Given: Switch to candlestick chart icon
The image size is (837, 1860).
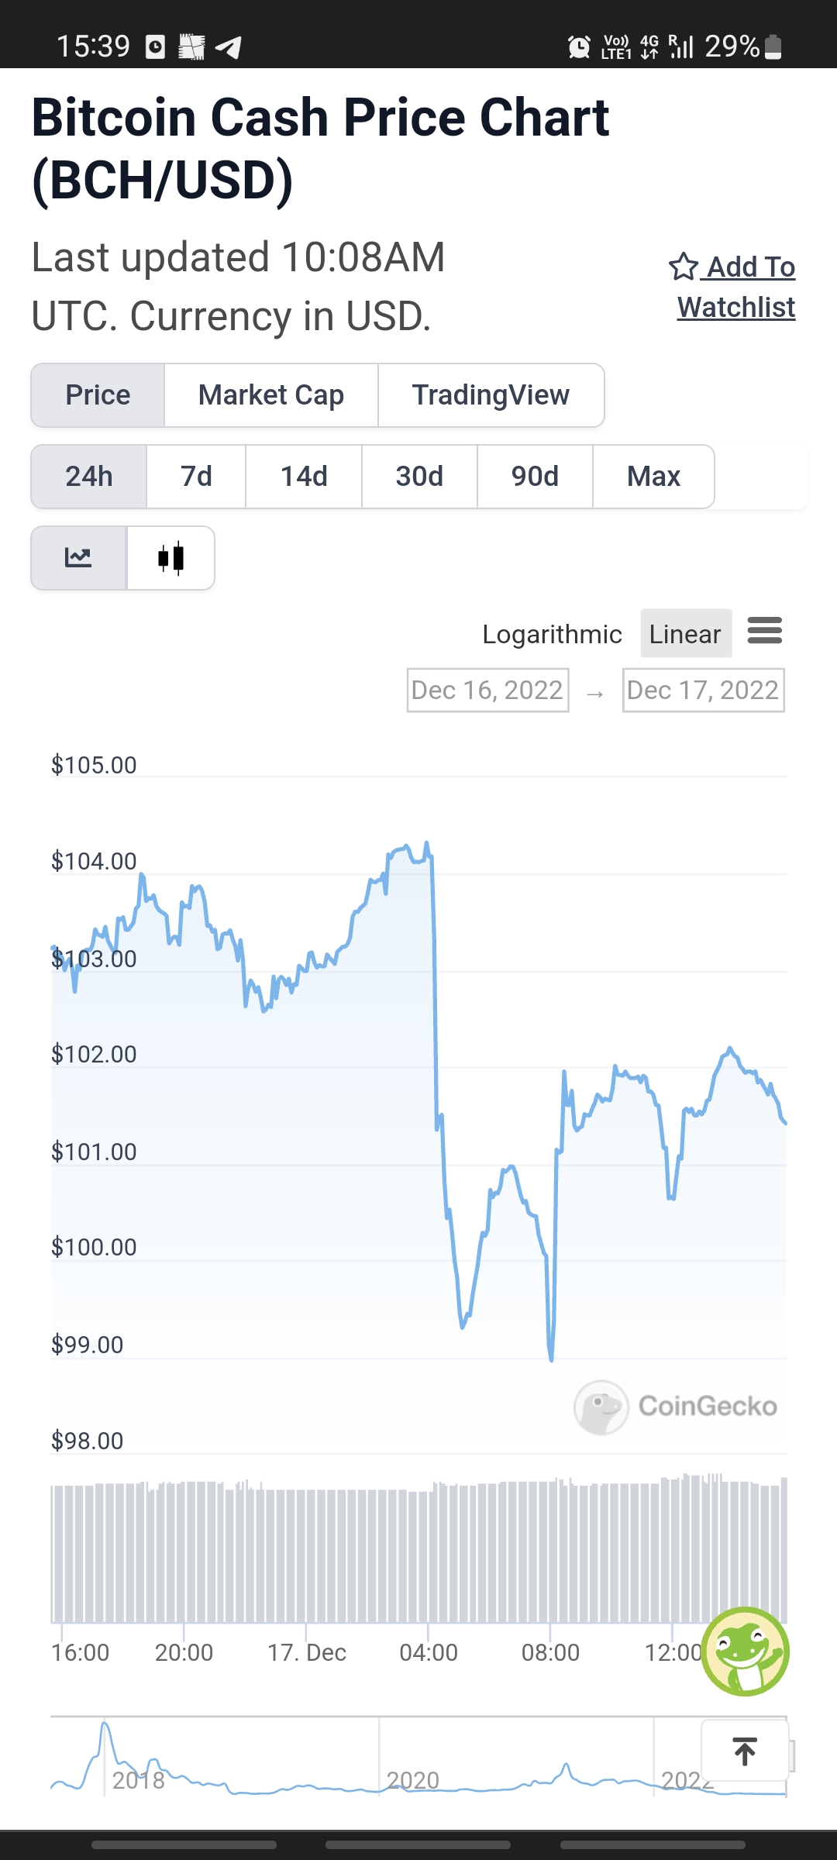Looking at the screenshot, I should (170, 558).
